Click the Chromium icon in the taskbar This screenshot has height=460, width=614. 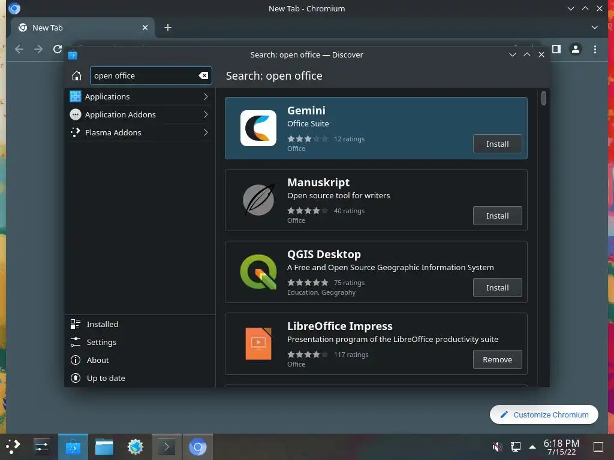click(198, 446)
